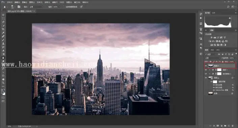The image size is (238, 128).
Task: Select the Hand tool
Action: [x=3, y=79]
